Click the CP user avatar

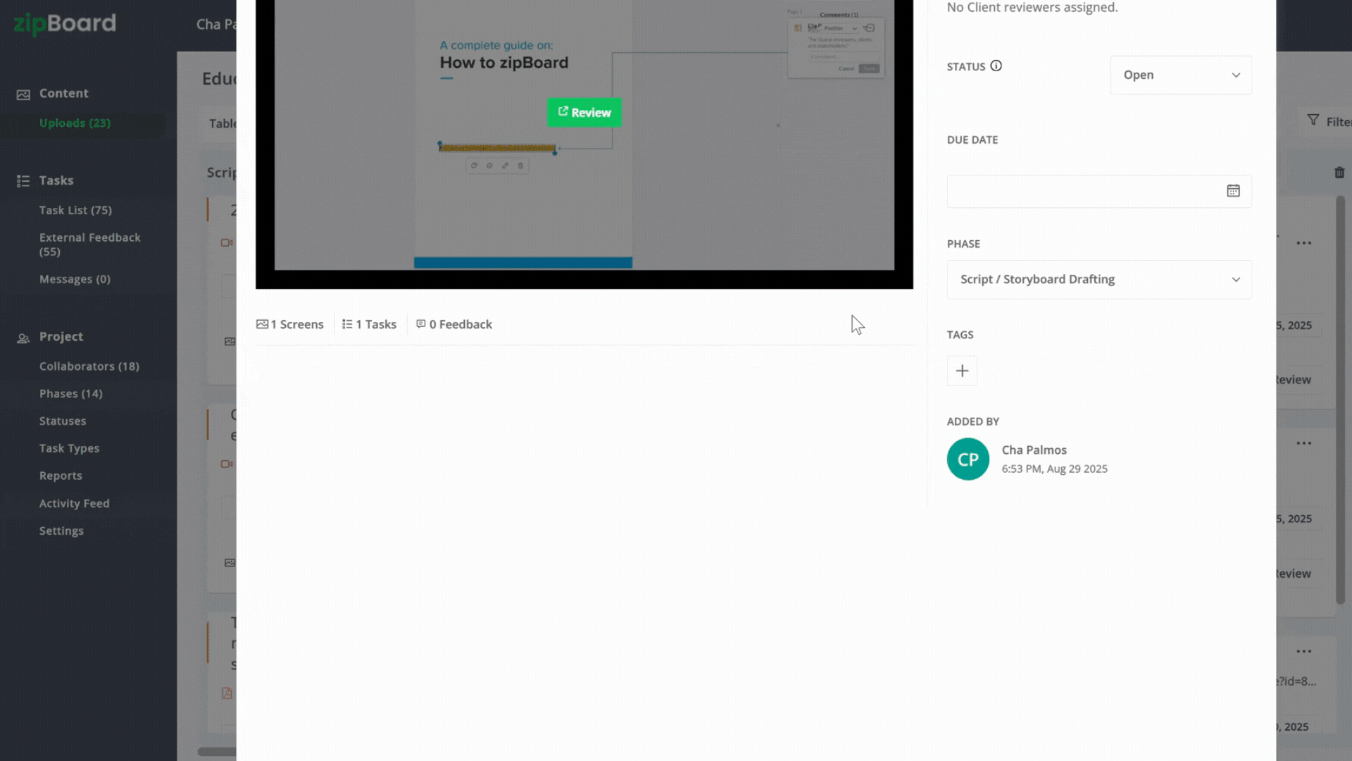click(x=968, y=459)
